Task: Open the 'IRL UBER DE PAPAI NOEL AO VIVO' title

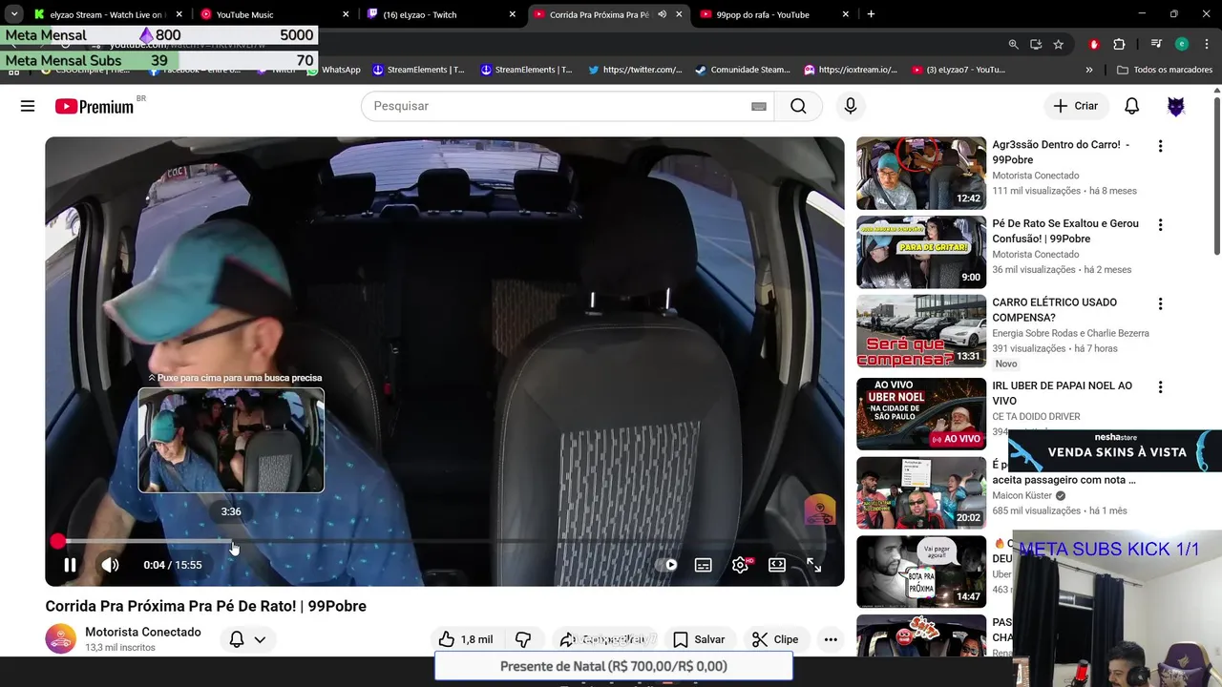Action: [1062, 393]
